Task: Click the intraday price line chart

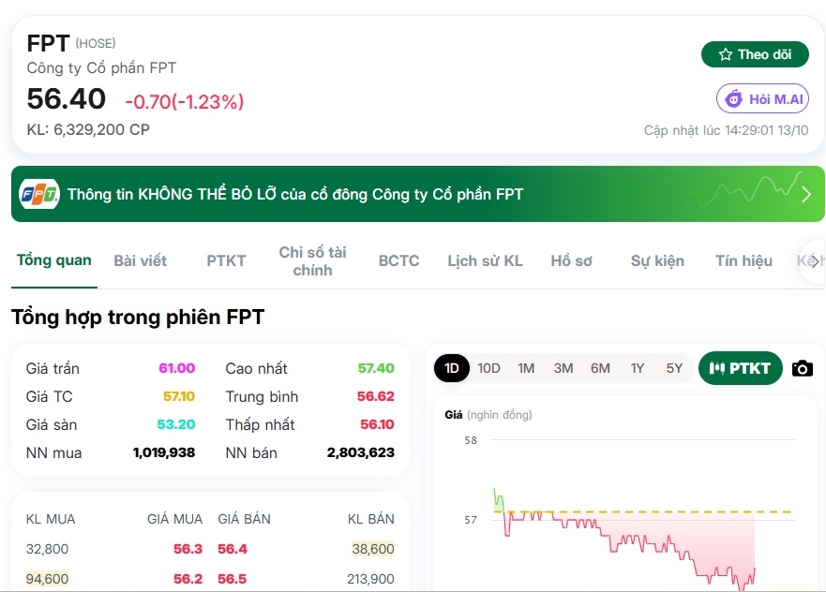Action: (624, 540)
